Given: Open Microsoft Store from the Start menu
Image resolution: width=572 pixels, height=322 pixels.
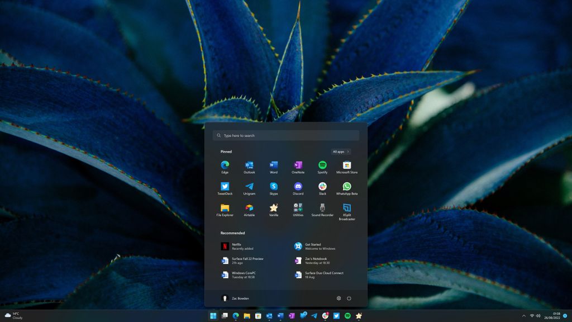Looking at the screenshot, I should tap(346, 166).
